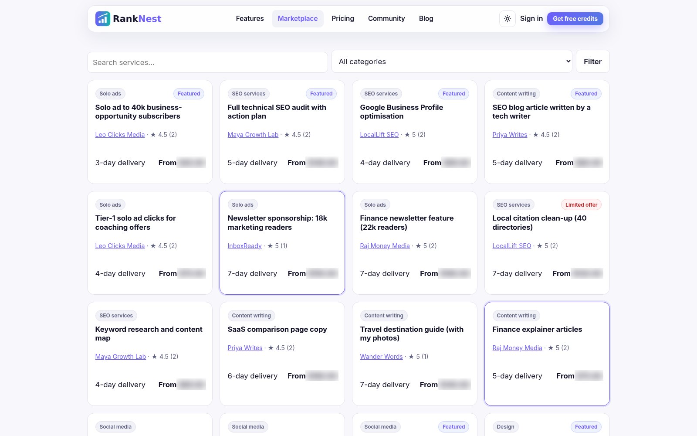The width and height of the screenshot is (697, 436).
Task: Open Maya Growth Lab on the Keyword research card
Action: pos(121,357)
